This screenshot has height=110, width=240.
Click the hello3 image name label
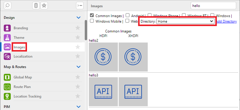point(94,75)
